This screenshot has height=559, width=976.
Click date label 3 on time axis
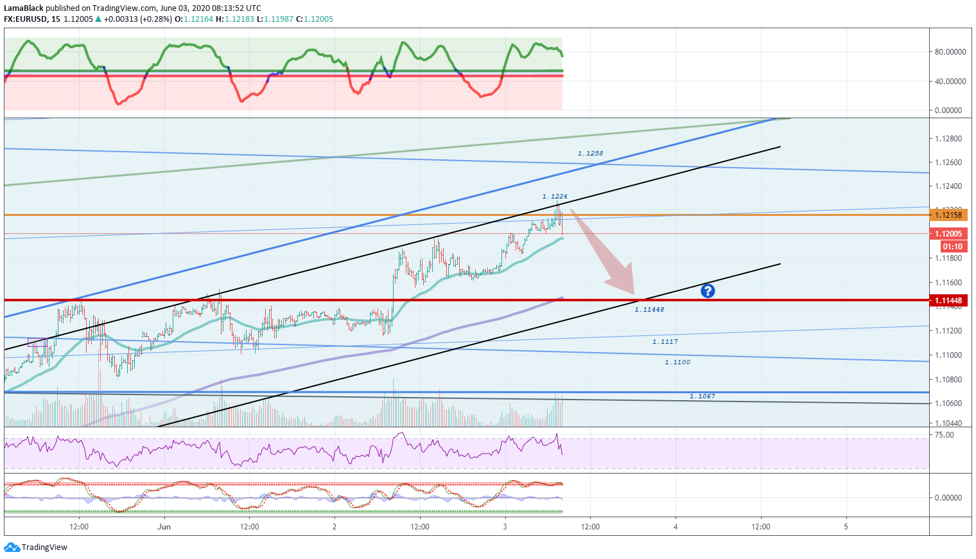click(x=505, y=527)
